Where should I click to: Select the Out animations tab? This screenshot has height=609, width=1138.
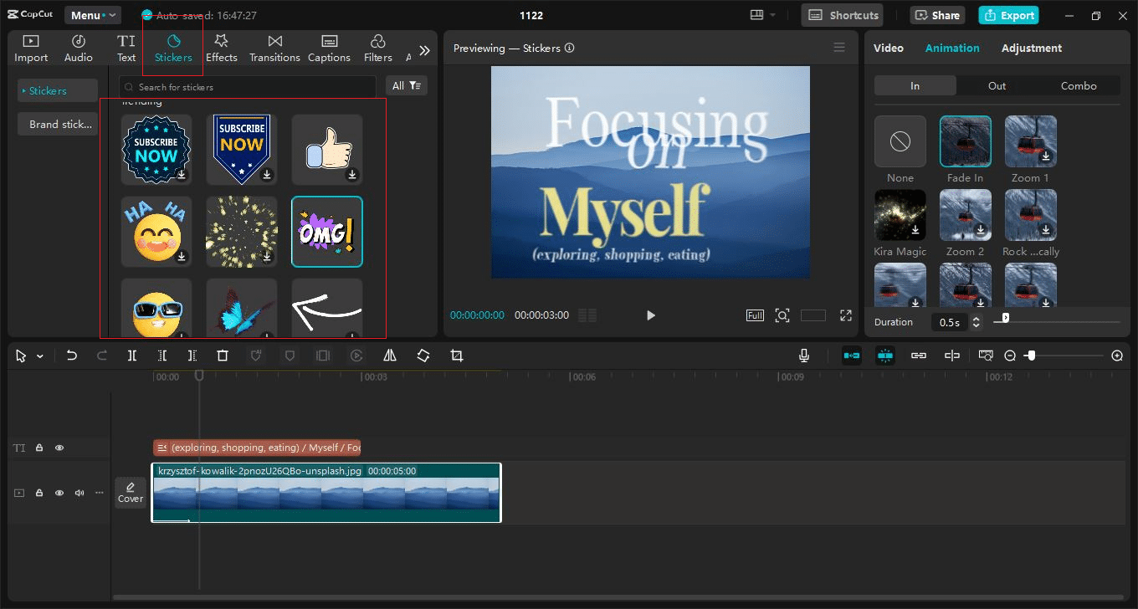997,84
